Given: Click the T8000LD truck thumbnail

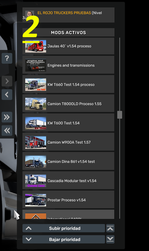Looking at the screenshot, I should pos(36,104).
